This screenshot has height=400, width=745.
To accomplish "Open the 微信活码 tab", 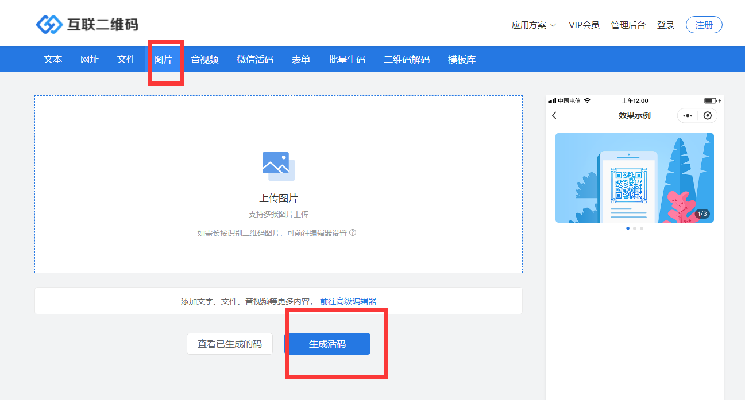I will (x=255, y=59).
